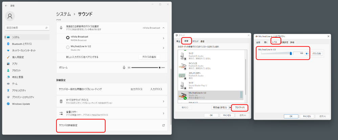Viewport: 338px width, 140px height.
Task: Open 音量ミキサー chevron row
Action: 163,113
